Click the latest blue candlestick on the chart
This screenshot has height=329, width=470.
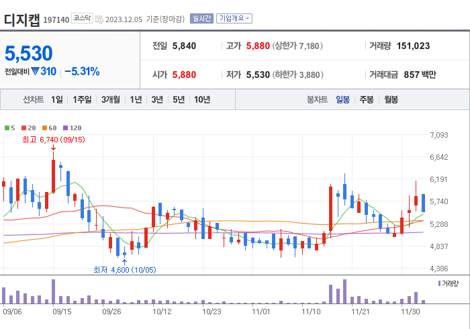(423, 203)
